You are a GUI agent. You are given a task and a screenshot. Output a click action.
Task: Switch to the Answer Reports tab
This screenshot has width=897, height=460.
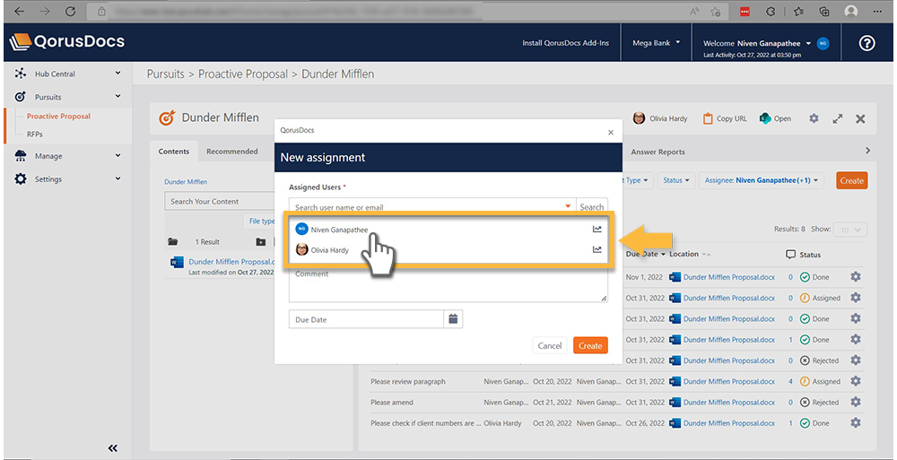(x=658, y=152)
